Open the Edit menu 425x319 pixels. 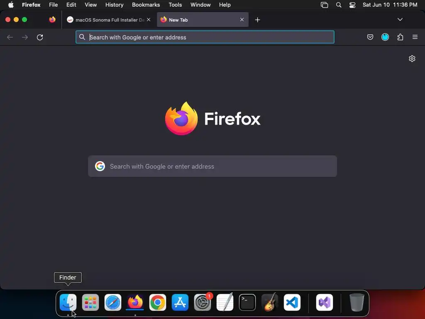coord(71,5)
